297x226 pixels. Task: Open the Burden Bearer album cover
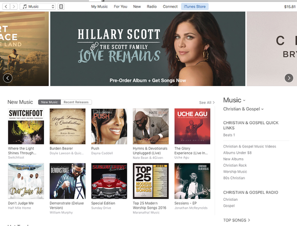(x=67, y=126)
